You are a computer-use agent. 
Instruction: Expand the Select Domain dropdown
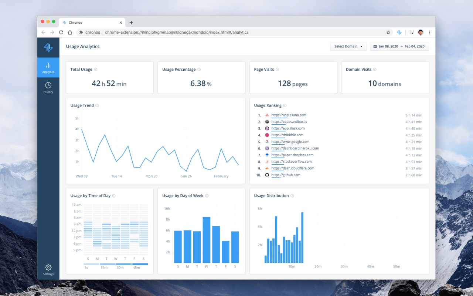click(x=348, y=46)
